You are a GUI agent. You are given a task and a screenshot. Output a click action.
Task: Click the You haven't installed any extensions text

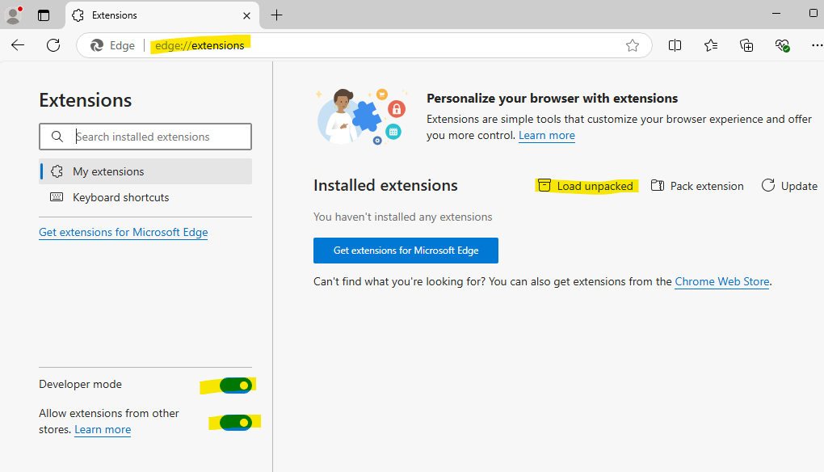tap(402, 217)
